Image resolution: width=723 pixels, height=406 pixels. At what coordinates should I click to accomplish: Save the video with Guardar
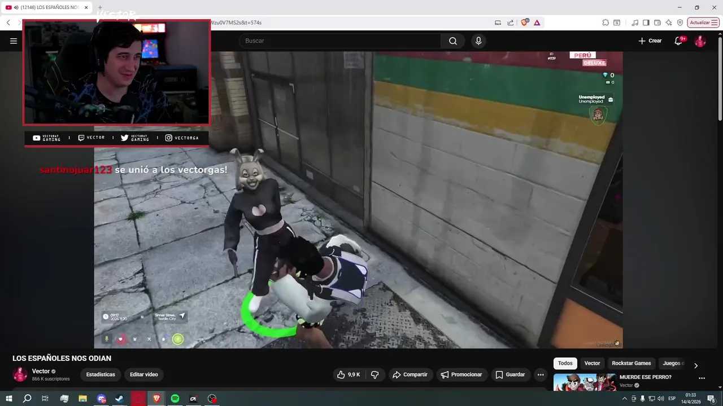(x=510, y=374)
